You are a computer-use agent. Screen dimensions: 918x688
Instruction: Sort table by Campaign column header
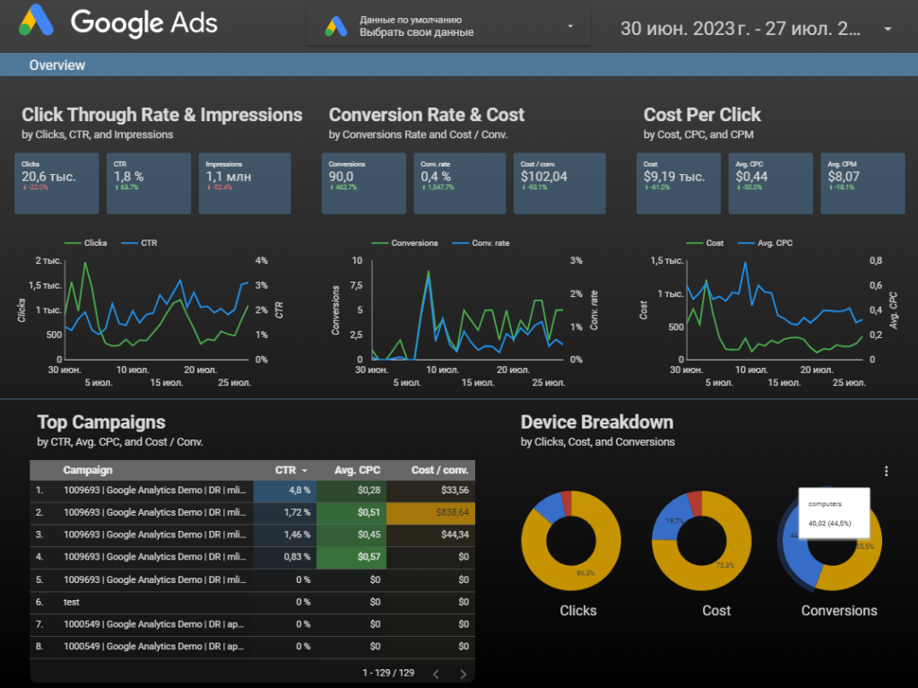[x=88, y=470]
